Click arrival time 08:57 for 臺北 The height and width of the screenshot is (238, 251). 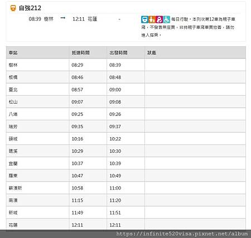(78, 90)
